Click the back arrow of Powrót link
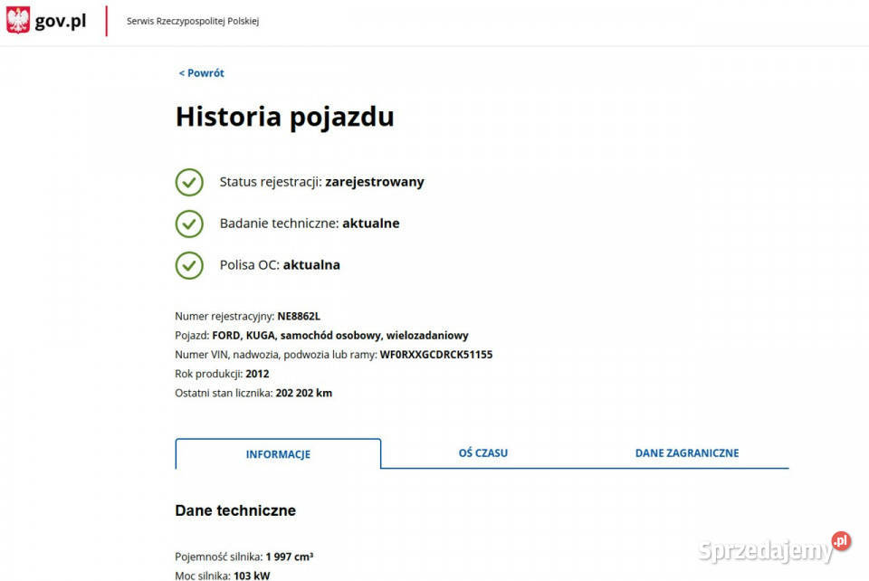The image size is (869, 581). pyautogui.click(x=181, y=72)
